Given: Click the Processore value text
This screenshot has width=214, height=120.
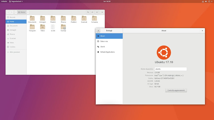Looking at the screenshot, I should [169, 75].
